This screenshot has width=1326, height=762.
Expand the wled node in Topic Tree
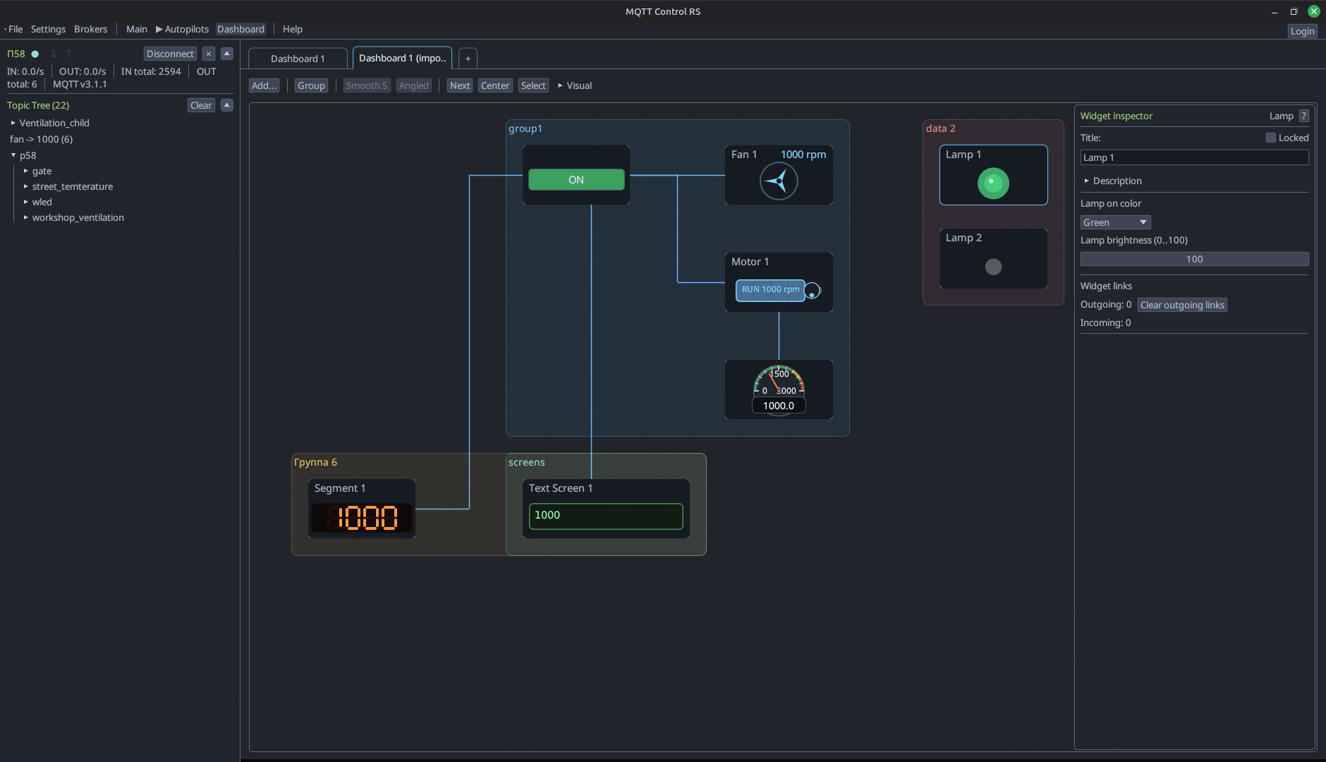[x=27, y=202]
